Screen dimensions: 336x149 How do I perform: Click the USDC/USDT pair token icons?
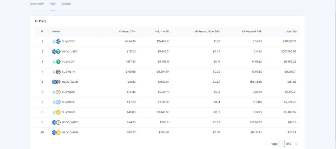click(x=56, y=51)
